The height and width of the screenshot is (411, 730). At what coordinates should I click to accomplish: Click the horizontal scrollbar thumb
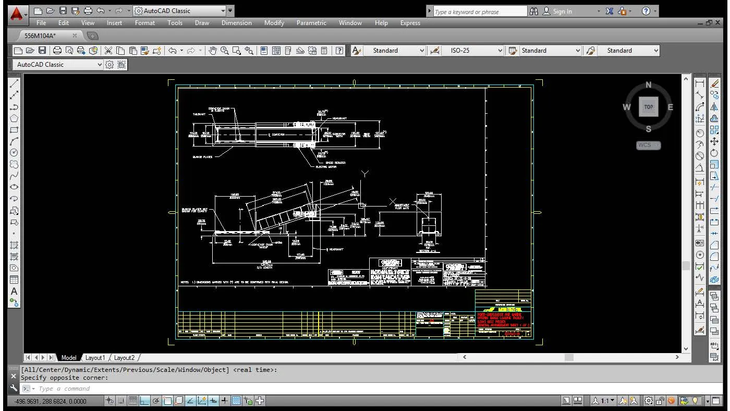(x=569, y=357)
